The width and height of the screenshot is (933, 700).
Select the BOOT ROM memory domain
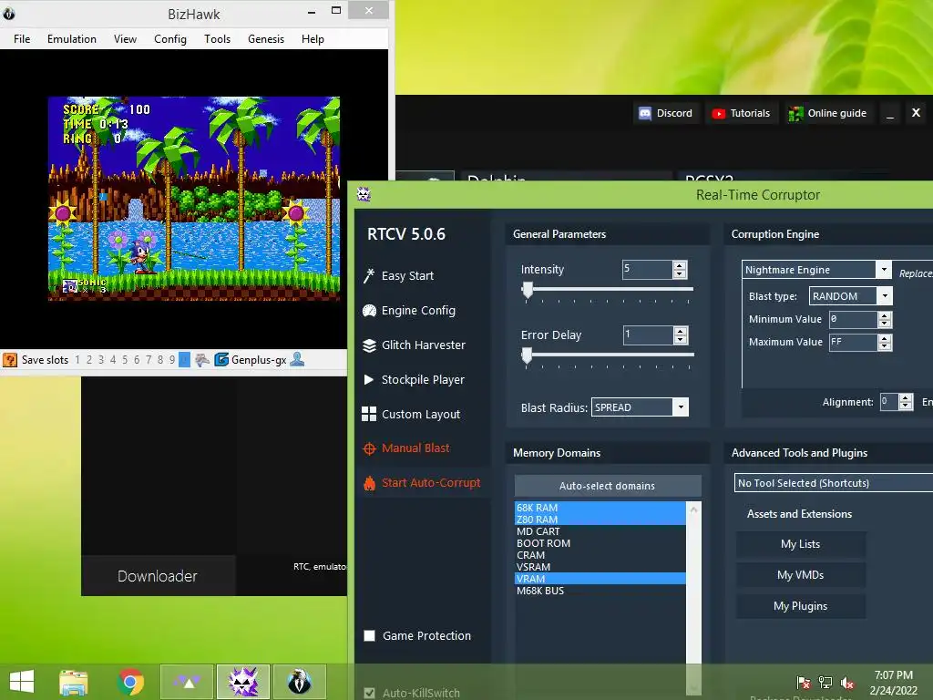click(600, 543)
